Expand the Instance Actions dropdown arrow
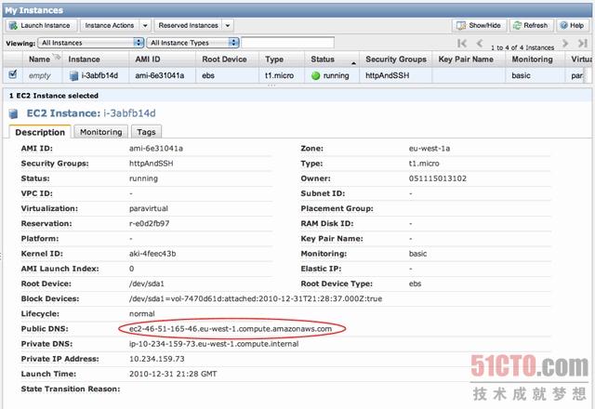Viewport: 595px width, 409px height. (145, 25)
